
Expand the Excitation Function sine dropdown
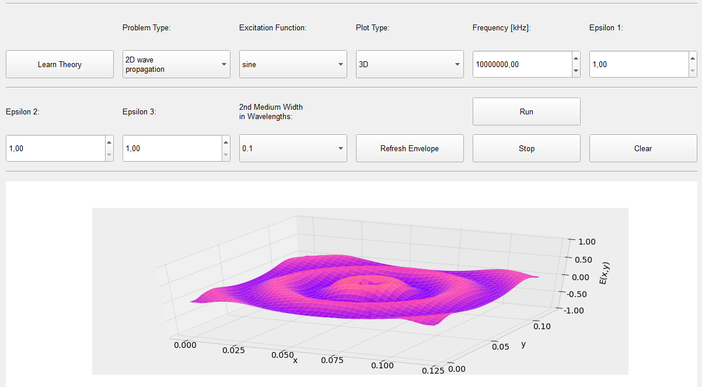pyautogui.click(x=293, y=64)
